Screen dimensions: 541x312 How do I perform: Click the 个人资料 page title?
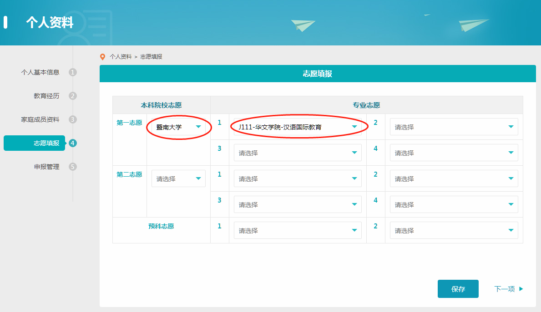click(50, 22)
